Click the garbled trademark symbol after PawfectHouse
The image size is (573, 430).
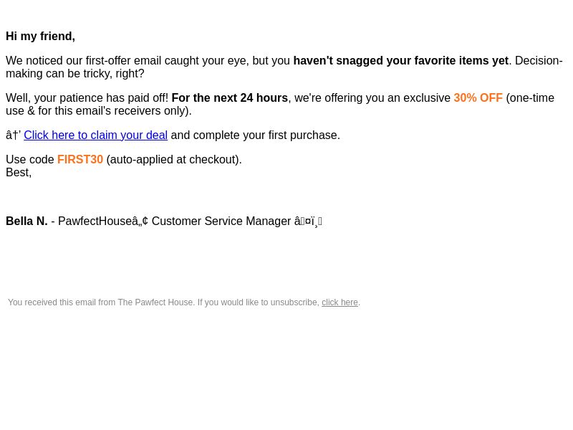(x=140, y=221)
